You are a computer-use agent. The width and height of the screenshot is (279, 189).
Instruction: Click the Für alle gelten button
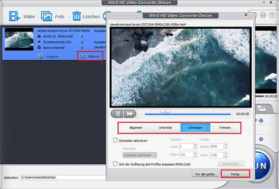pyautogui.click(x=205, y=174)
